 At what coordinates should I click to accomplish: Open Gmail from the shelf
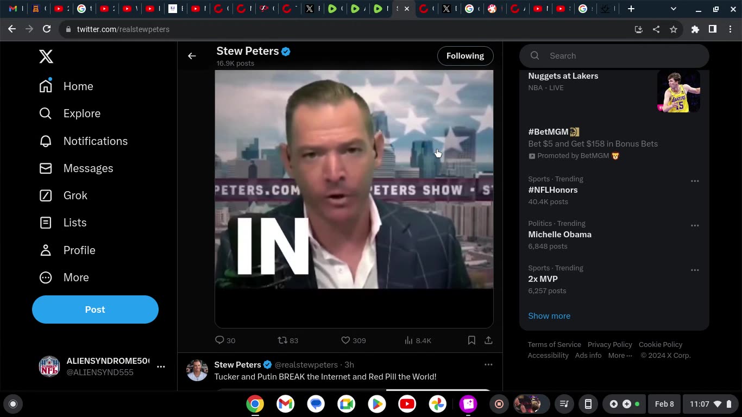pos(286,404)
